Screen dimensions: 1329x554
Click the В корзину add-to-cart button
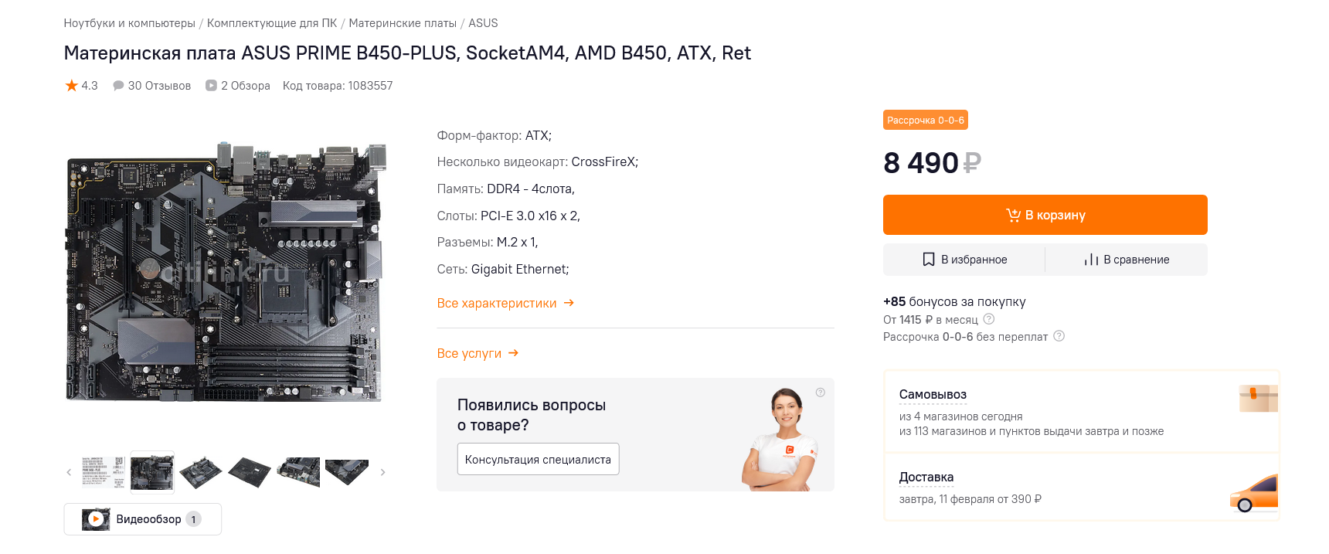click(1045, 215)
